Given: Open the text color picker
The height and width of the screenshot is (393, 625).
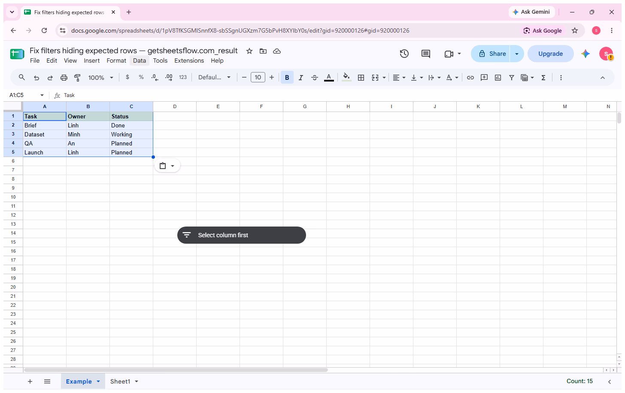Looking at the screenshot, I should click(329, 78).
